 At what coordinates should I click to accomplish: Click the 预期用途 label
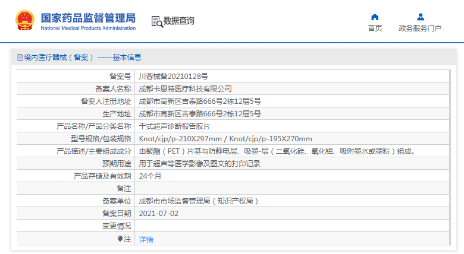(x=117, y=164)
